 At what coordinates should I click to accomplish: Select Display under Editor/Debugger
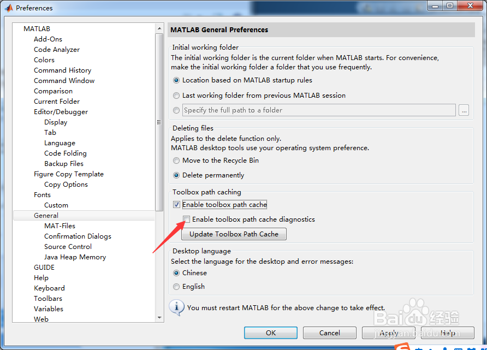pyautogui.click(x=56, y=122)
